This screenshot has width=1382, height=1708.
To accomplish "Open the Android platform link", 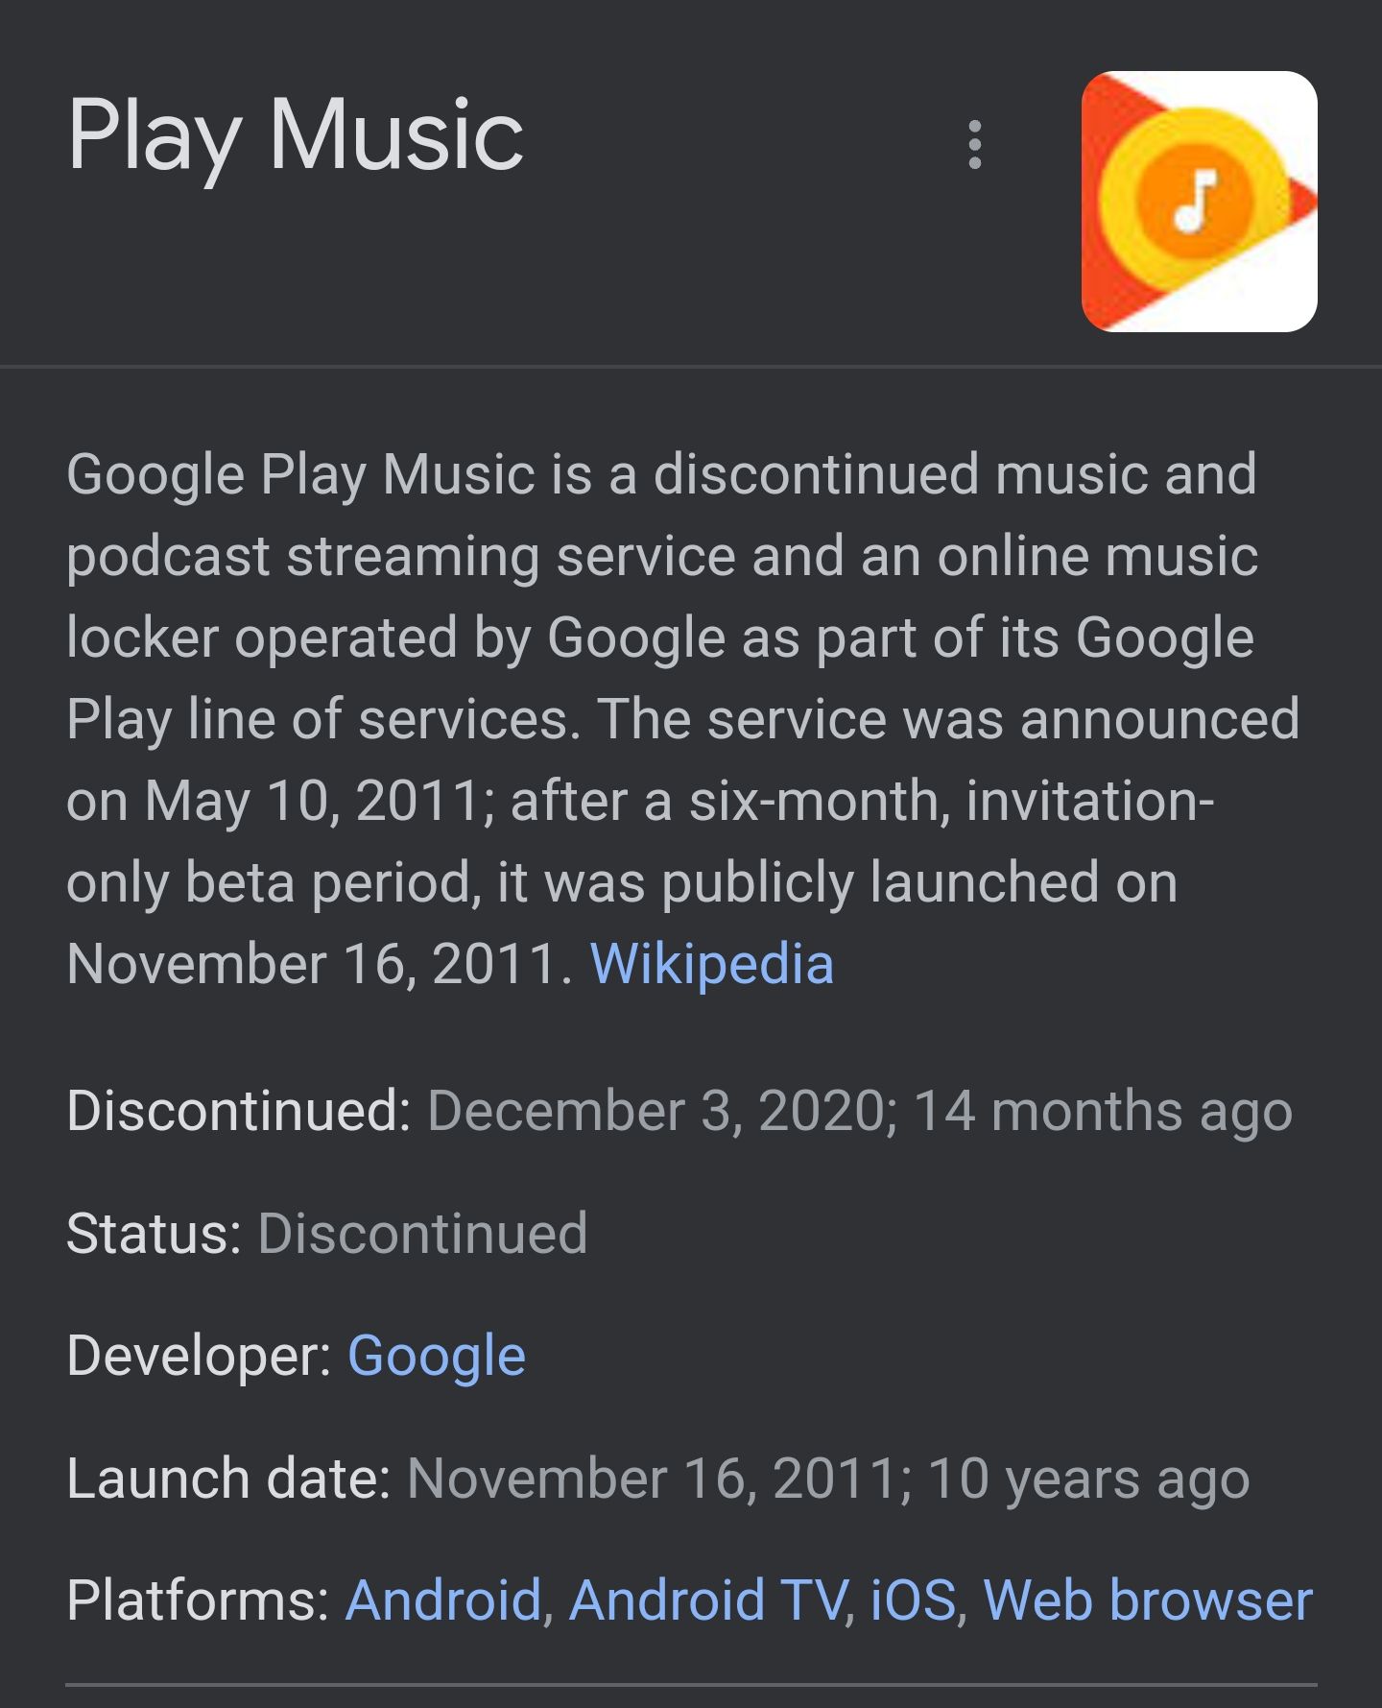I will click(443, 1600).
